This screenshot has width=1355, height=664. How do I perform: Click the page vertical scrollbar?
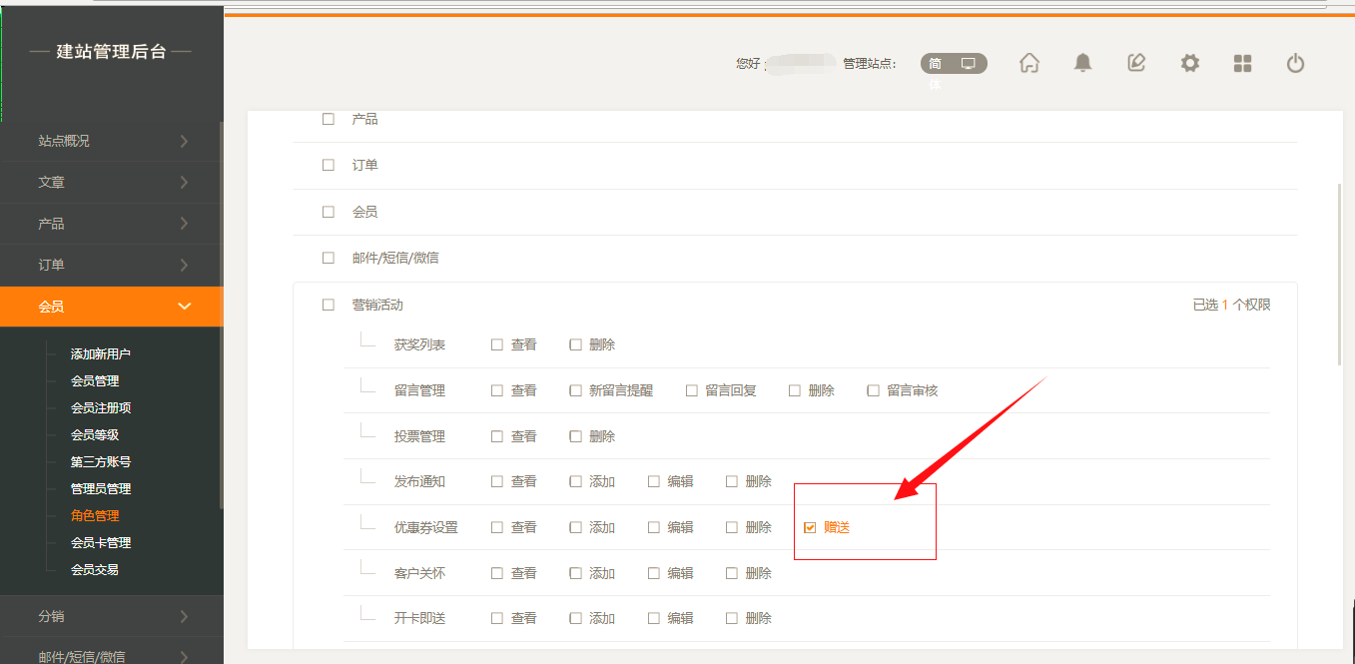1339,275
